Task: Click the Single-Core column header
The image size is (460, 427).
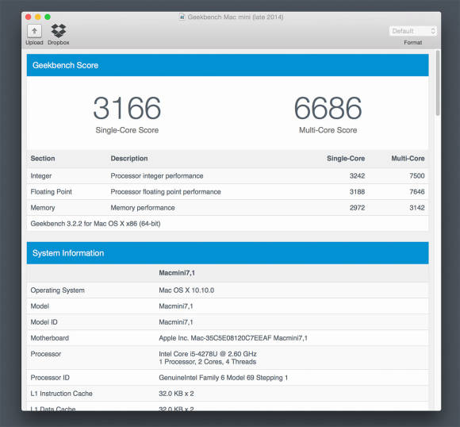Action: point(346,159)
